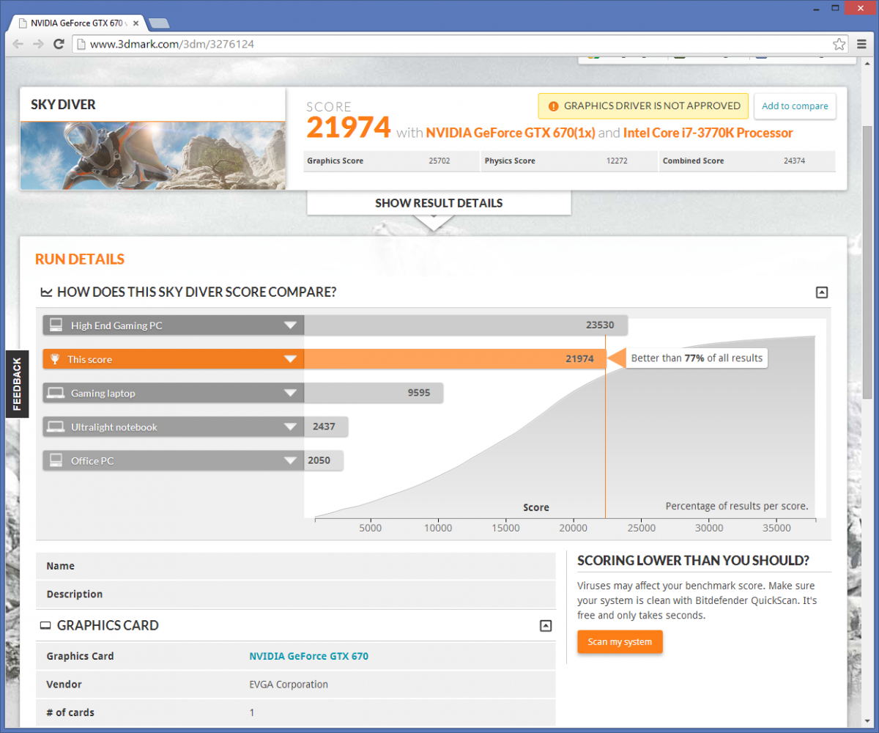Click the desktop icon on High End Gaming PC

(x=56, y=325)
